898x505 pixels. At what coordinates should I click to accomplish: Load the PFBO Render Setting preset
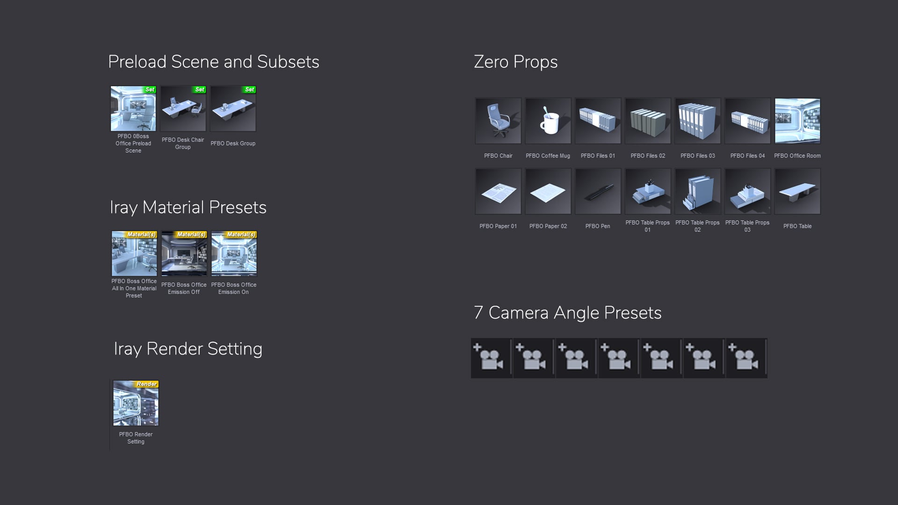[136, 403]
